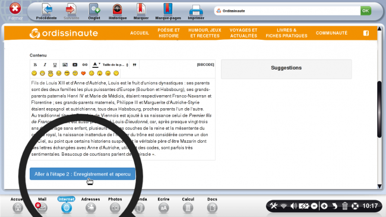Insert the angel halo emoticon

tap(50, 73)
